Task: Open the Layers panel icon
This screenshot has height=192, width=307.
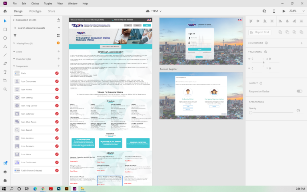Action: (x=5, y=172)
